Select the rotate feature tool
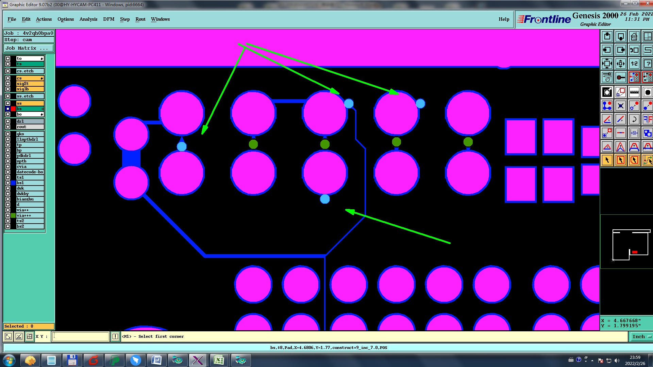The width and height of the screenshot is (653, 367). 634,119
